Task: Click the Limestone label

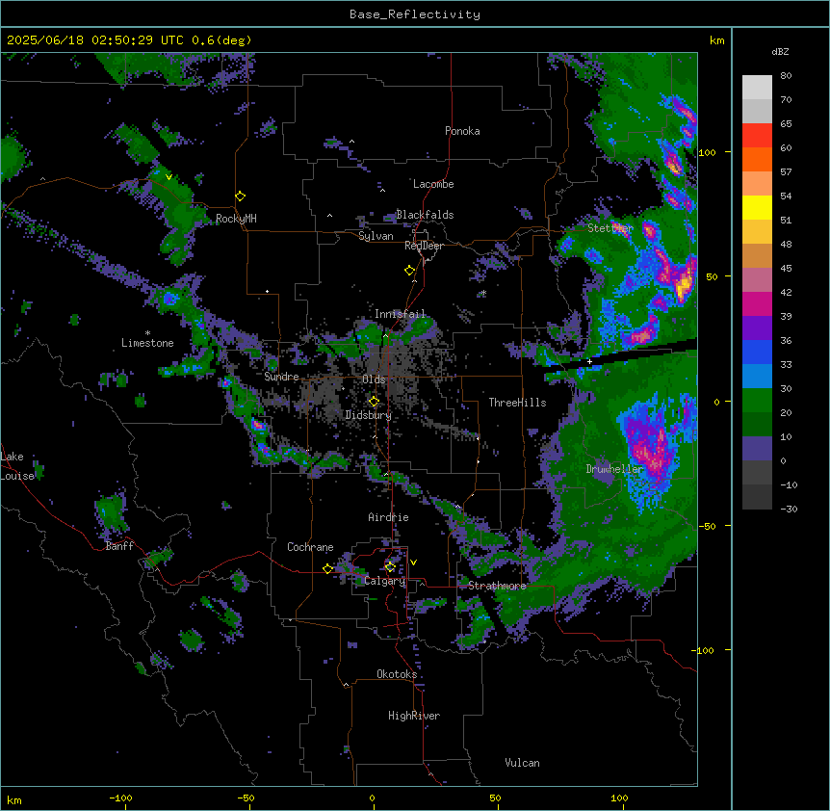Action: pyautogui.click(x=147, y=343)
